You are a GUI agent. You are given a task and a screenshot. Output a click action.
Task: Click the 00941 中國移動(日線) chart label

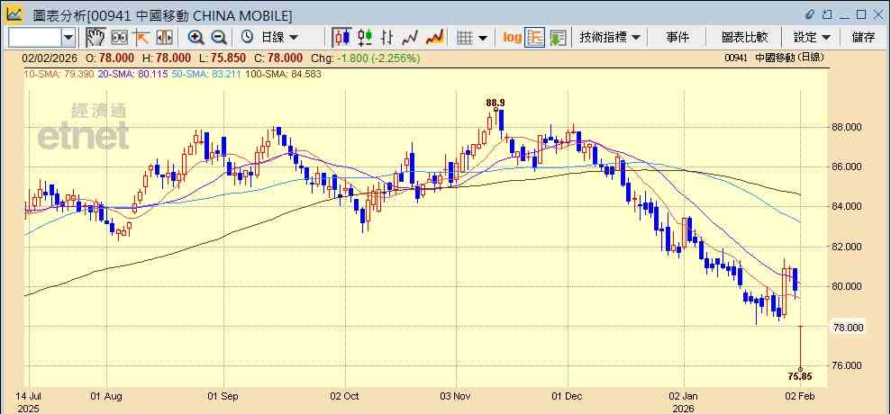(x=775, y=58)
